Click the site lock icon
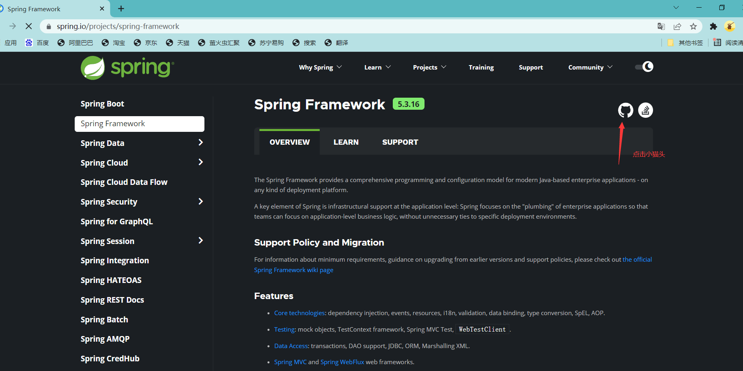743x371 pixels. (x=49, y=27)
